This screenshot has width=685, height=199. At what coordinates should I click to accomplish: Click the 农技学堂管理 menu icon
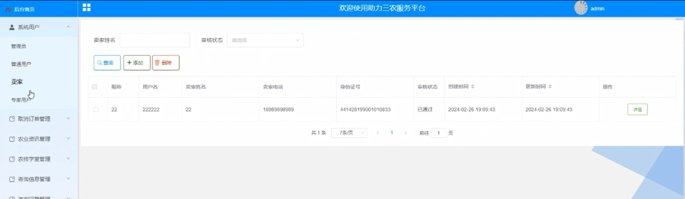point(12,159)
